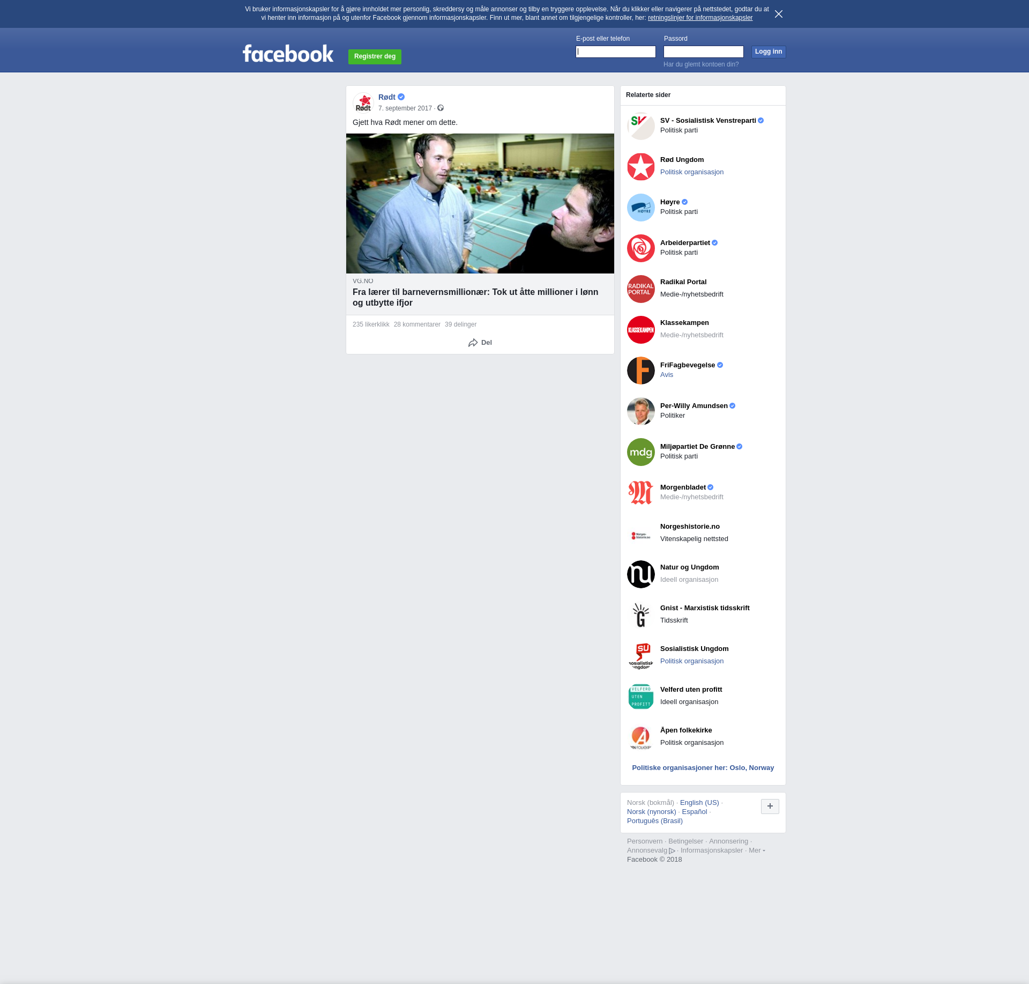
Task: Click the Natur og Ungdom logo
Action: [641, 574]
